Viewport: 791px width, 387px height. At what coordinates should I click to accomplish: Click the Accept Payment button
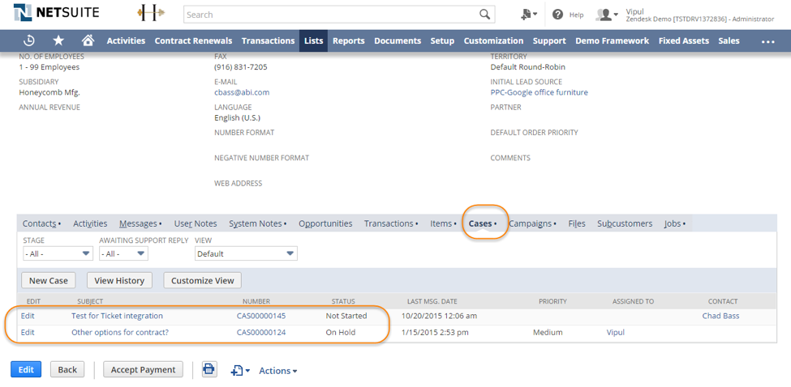[x=143, y=369]
